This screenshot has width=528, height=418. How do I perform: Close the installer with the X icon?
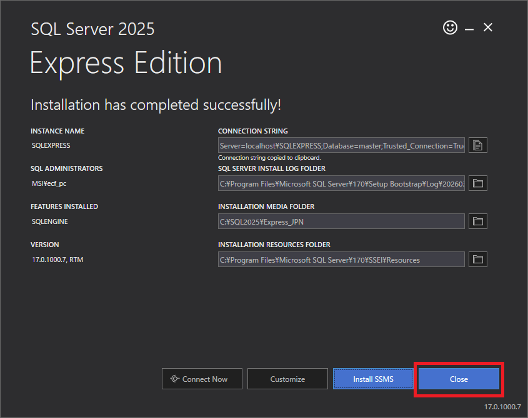[x=488, y=27]
